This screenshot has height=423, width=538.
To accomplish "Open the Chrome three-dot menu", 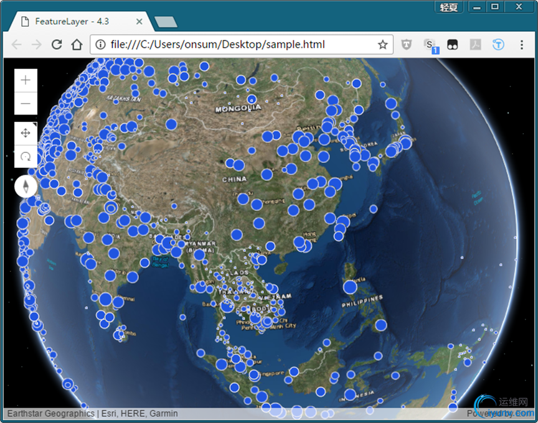I will tap(522, 45).
